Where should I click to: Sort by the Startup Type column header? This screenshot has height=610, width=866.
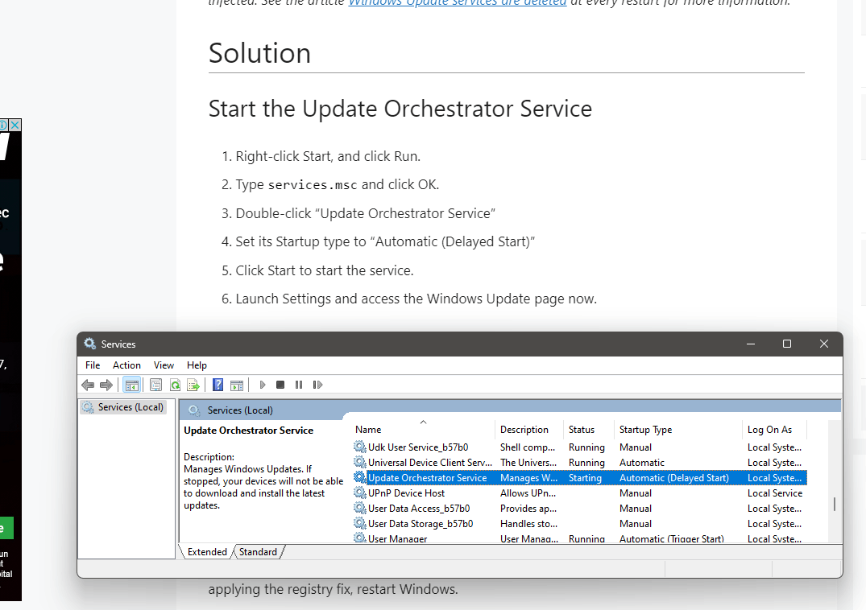click(677, 429)
